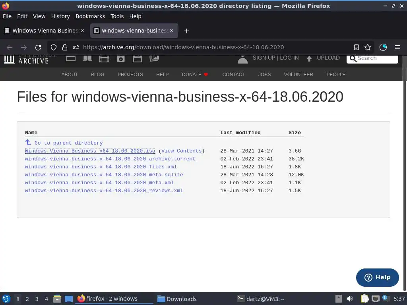407x305 pixels.
Task: Open the _reviews.xml link
Action: pyautogui.click(x=104, y=191)
